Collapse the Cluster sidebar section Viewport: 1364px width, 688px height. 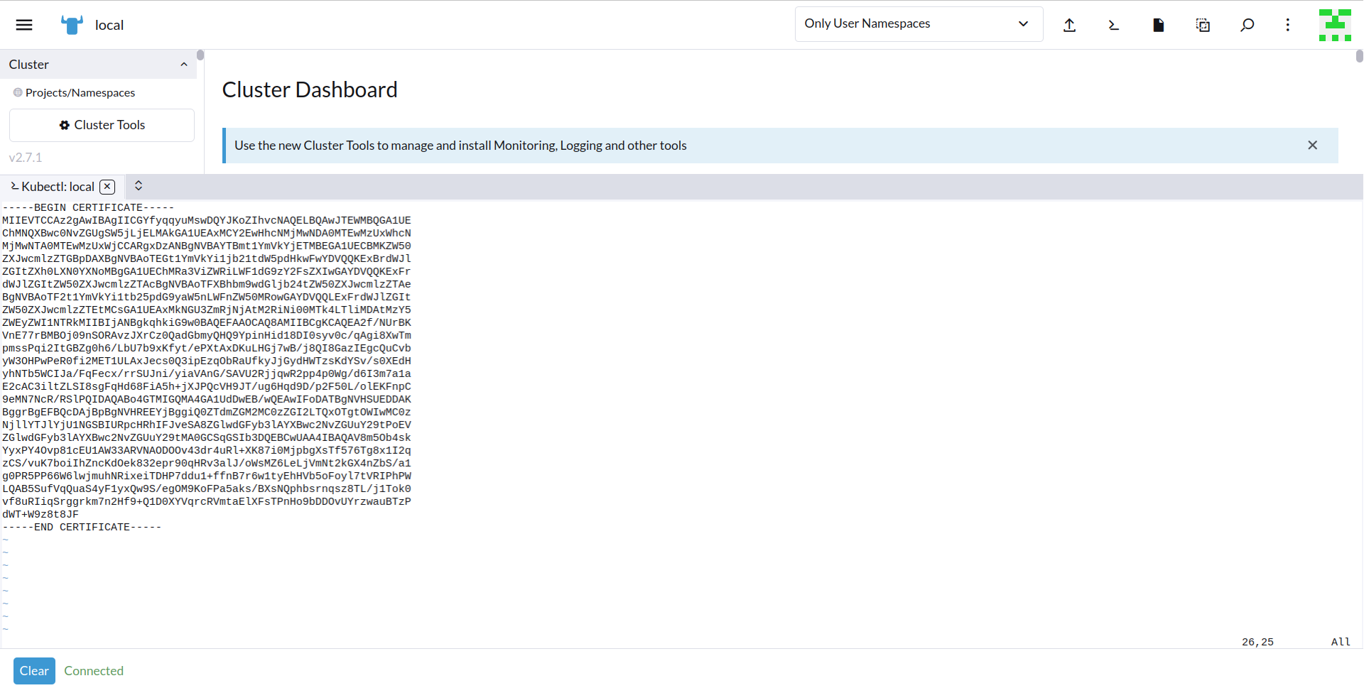pyautogui.click(x=184, y=65)
